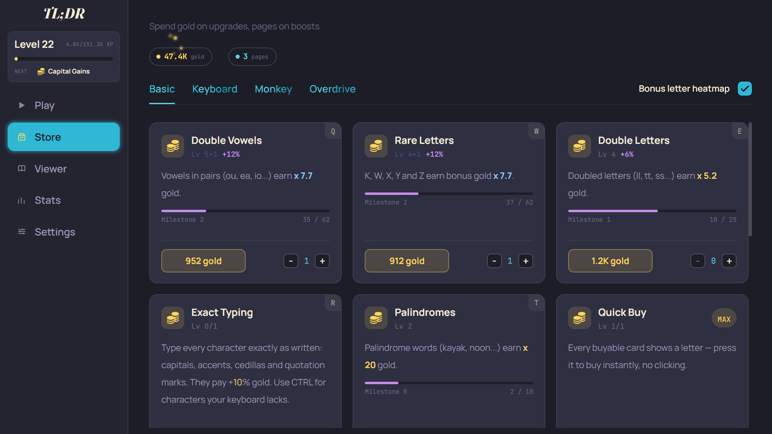The height and width of the screenshot is (434, 772).
Task: Click the Quick Buy coin icon
Action: [579, 318]
